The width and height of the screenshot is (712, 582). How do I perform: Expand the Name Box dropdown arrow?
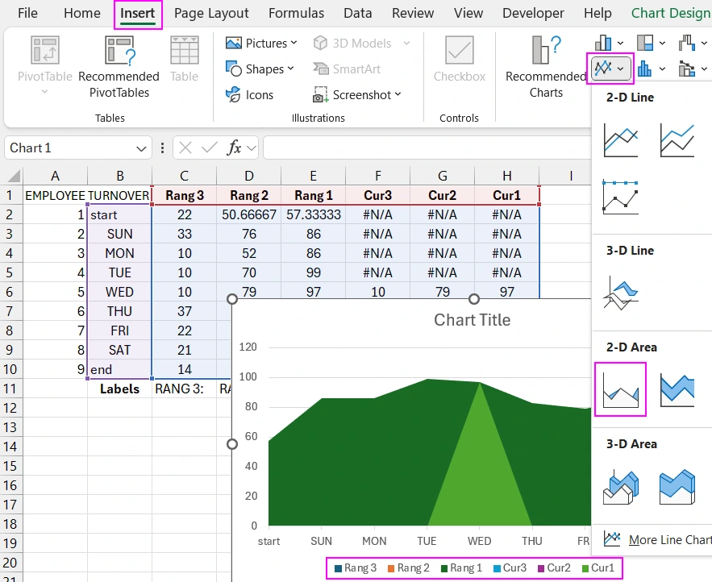142,148
